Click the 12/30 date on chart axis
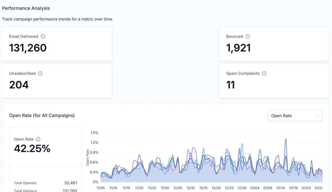 tap(242, 188)
